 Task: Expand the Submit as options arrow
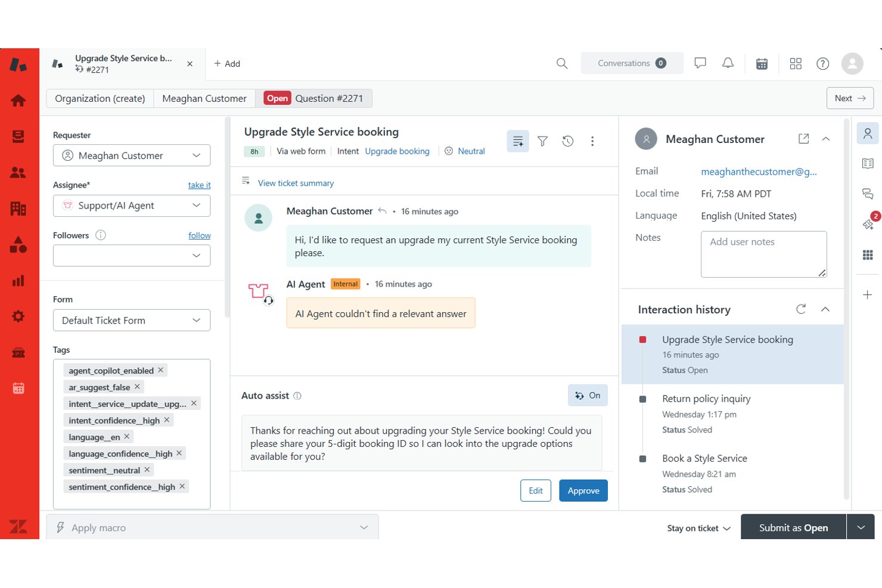click(x=861, y=527)
